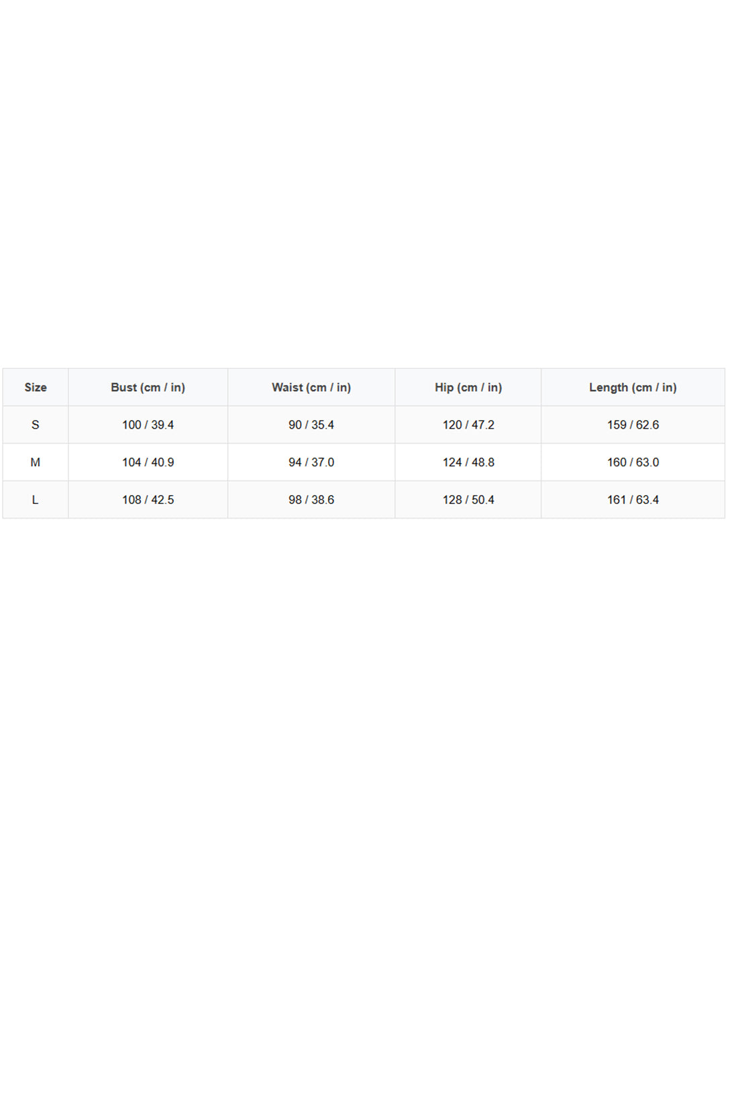Click the Length (cm / in) header
This screenshot has height=1095, width=730.
[x=633, y=387]
